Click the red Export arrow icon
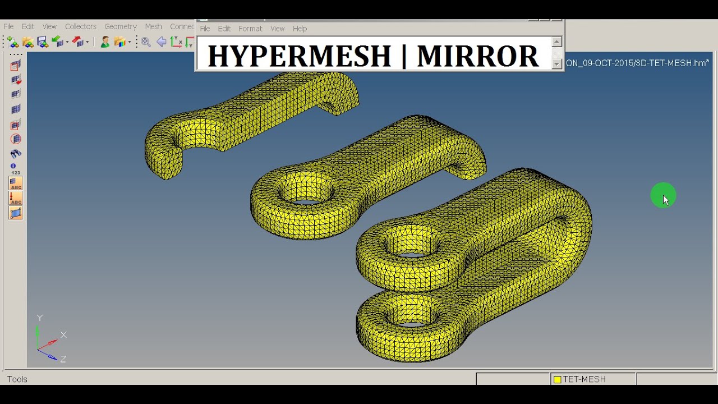The width and height of the screenshot is (718, 404). pyautogui.click(x=78, y=42)
